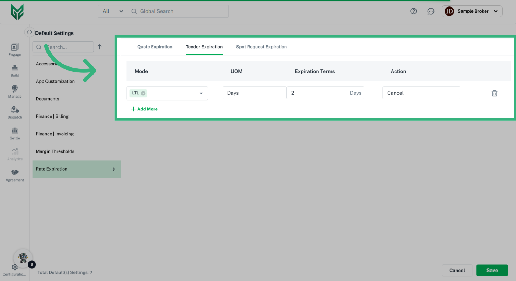Open Documents settings

[47, 99]
